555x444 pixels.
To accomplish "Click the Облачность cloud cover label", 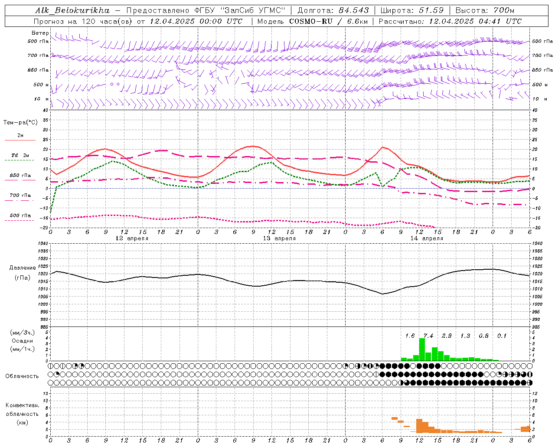I will point(22,376).
